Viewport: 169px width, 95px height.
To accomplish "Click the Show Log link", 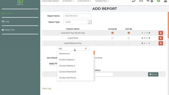I will tap(46, 88).
